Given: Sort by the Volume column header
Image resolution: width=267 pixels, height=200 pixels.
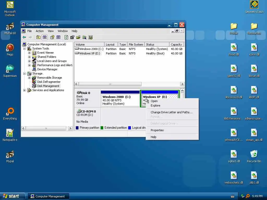Looking at the screenshot, I should (x=89, y=44).
